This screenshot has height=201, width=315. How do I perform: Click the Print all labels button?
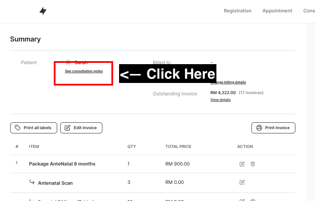click(34, 128)
